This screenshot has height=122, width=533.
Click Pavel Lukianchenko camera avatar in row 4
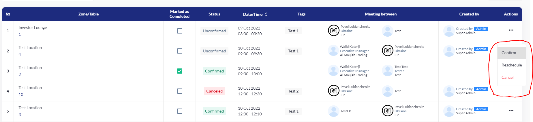tap(334, 90)
